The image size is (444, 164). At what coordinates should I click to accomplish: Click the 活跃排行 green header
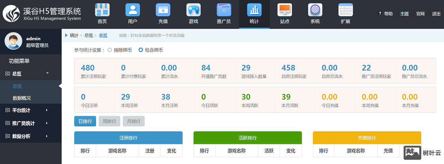pos(248,138)
